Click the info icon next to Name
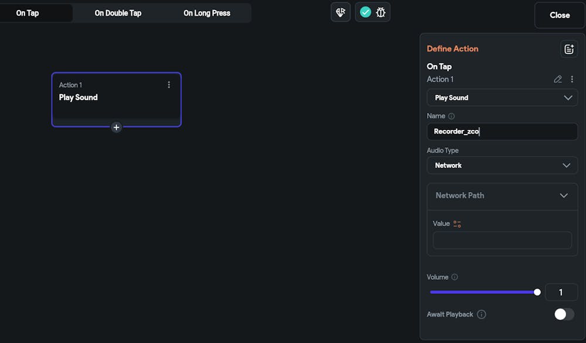This screenshot has height=343, width=586. point(451,116)
